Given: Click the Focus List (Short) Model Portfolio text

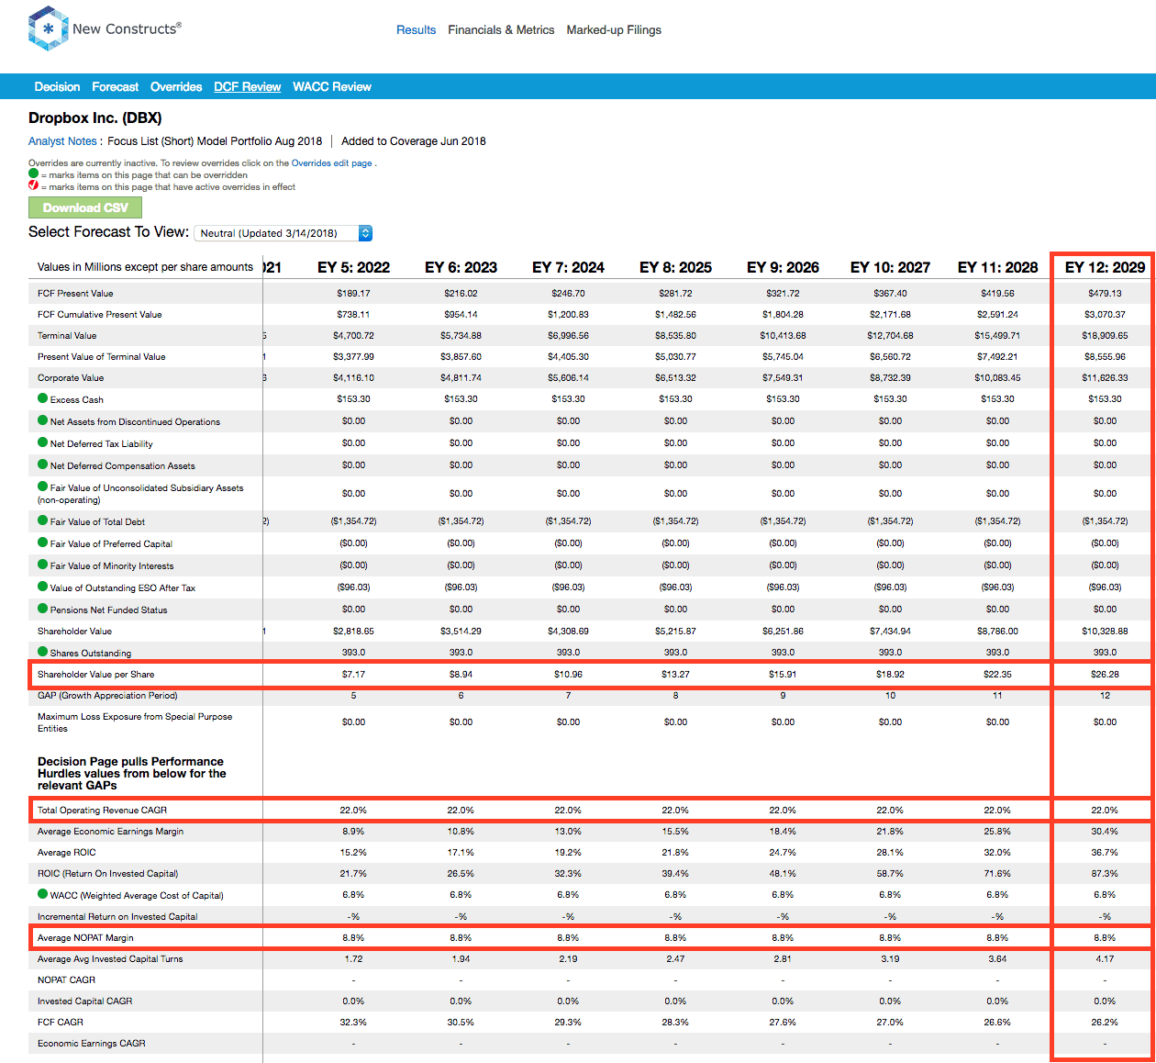Looking at the screenshot, I should coord(215,141).
